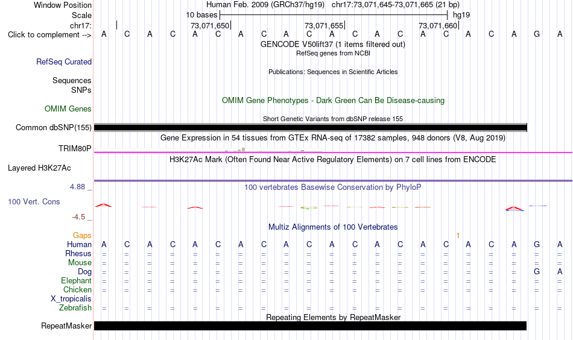Click 'Repeating Elements by RepeatMasker' title
The height and width of the screenshot is (340, 573).
(334, 317)
